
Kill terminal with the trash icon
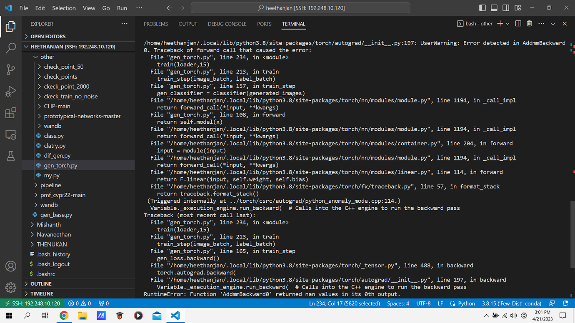coord(529,24)
